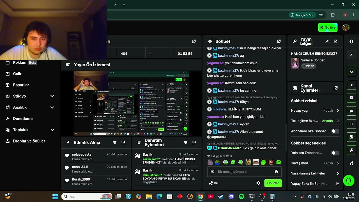Click the Go live button
Image resolution: width=359 pixels, height=202 pixels.
[328, 27]
